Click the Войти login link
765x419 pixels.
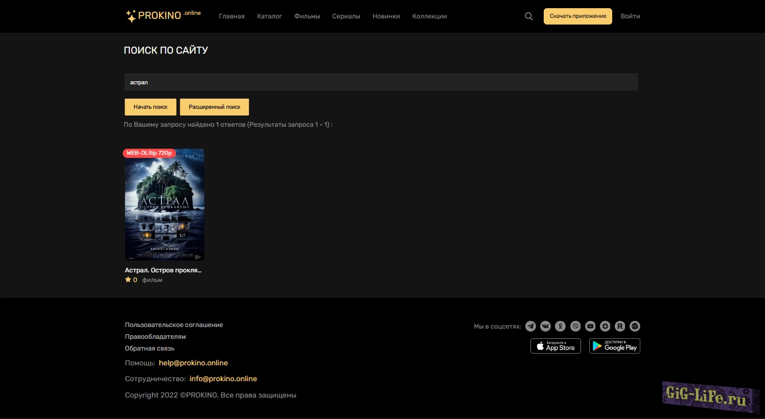pos(630,16)
